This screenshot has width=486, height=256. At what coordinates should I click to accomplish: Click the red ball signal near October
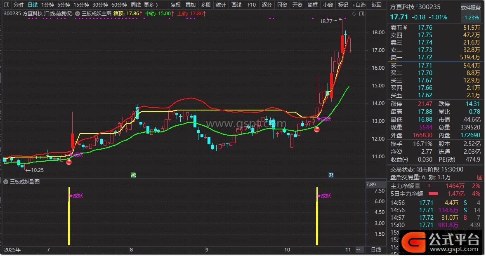pyautogui.click(x=317, y=130)
